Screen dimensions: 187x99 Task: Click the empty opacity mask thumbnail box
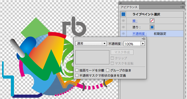[x=92, y=57]
